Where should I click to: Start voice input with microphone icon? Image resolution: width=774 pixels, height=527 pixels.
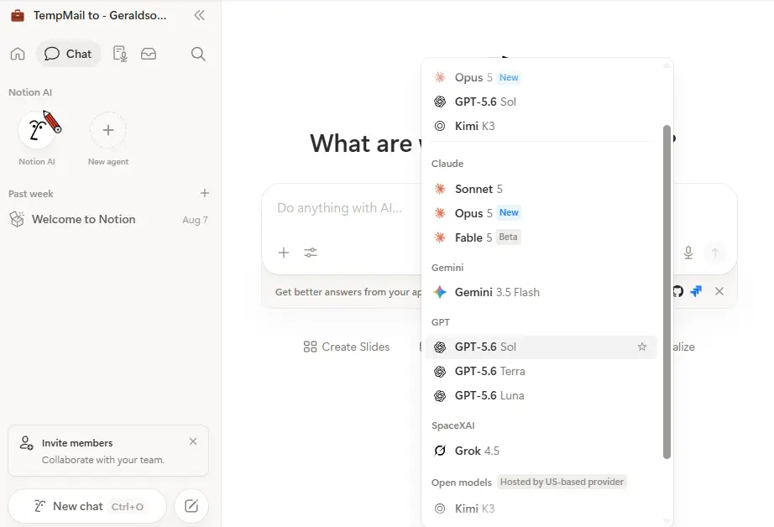pos(688,253)
